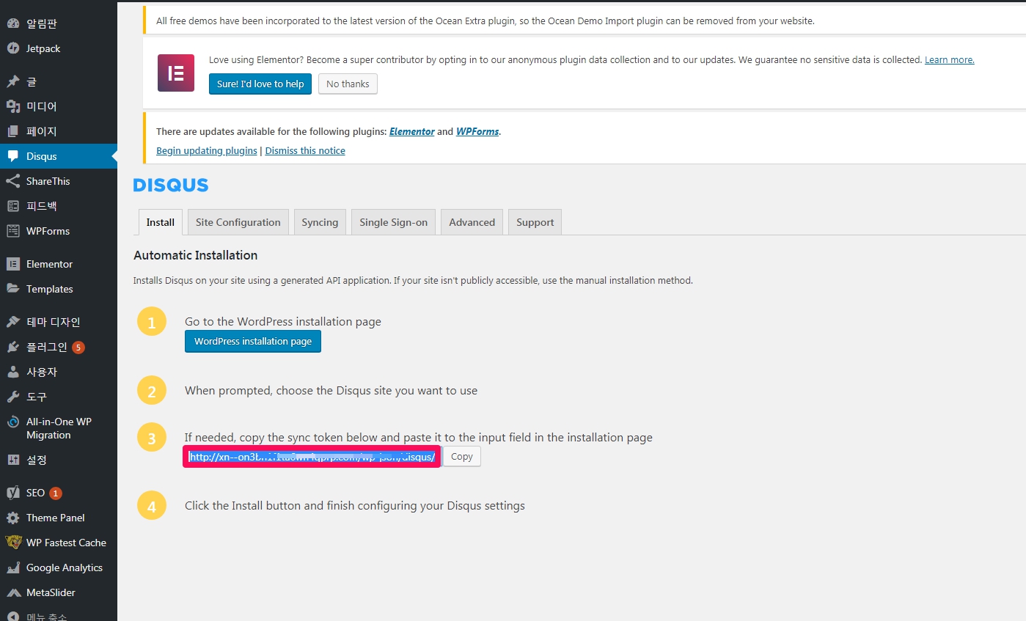
Task: Go to the Advanced tab
Action: (x=472, y=222)
